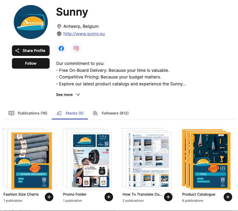The image size is (238, 211).
Task: Switch to Publications (16) tab
Action: (x=28, y=113)
